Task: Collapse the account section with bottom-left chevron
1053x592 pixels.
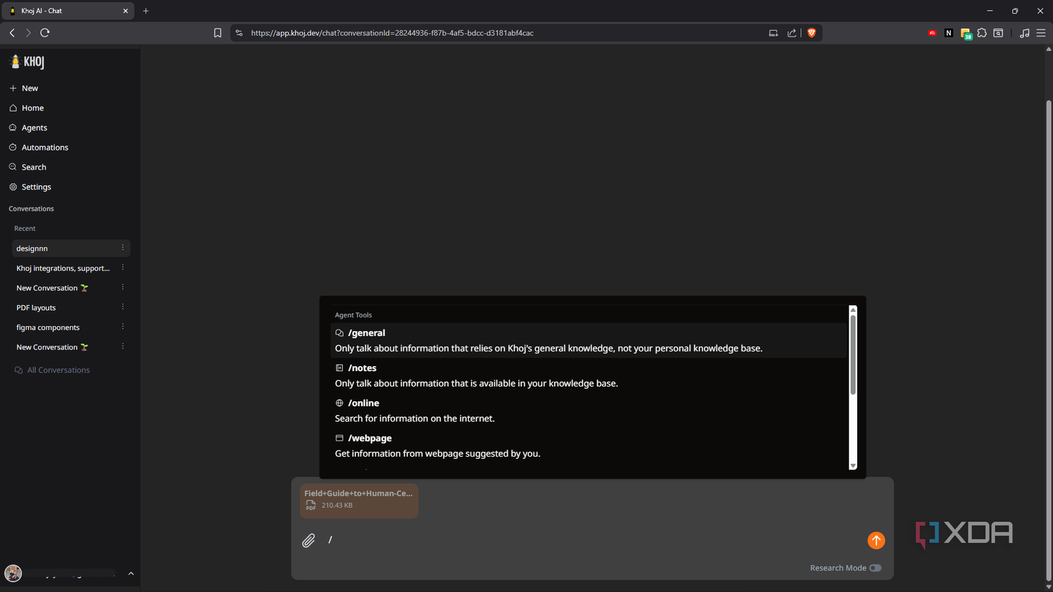Action: click(x=131, y=573)
